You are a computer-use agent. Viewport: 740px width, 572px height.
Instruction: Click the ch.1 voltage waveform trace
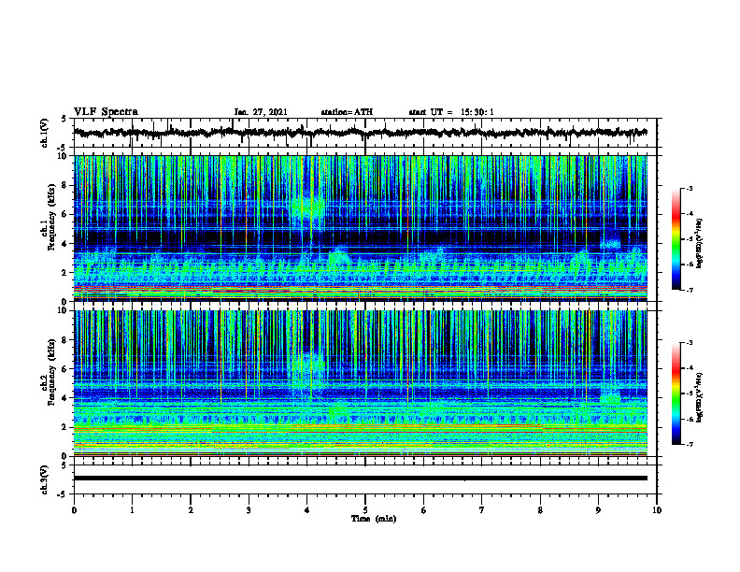tap(360, 133)
